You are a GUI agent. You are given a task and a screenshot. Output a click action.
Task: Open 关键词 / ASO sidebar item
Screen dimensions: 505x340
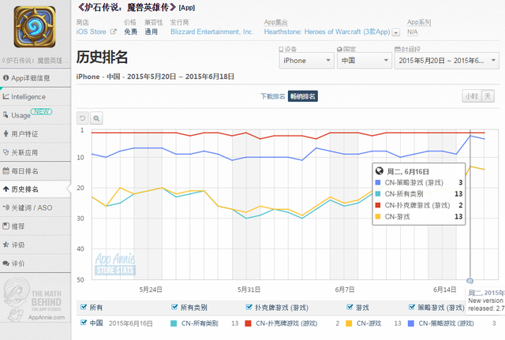click(35, 208)
